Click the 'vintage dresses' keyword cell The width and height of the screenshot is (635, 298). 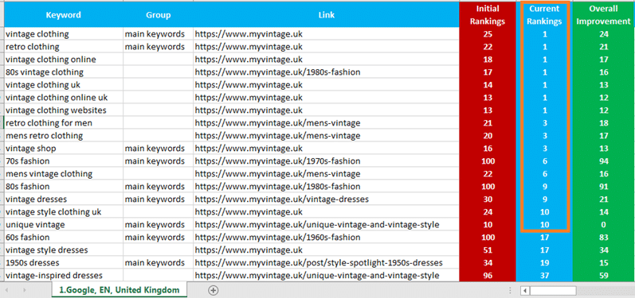coord(64,199)
